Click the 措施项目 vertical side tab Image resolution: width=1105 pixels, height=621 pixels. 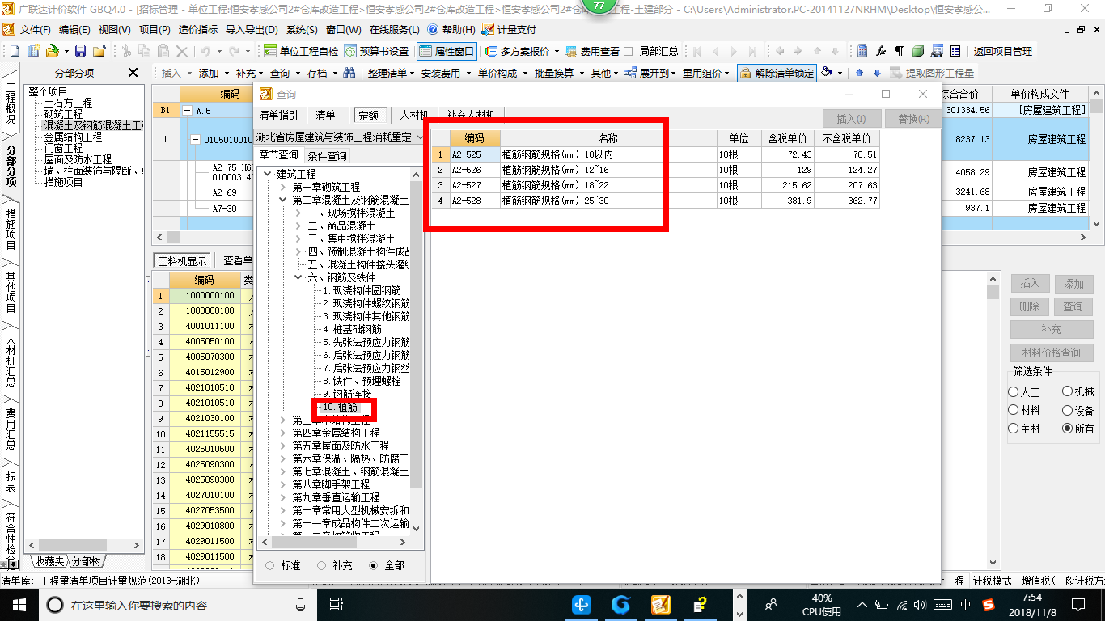[11, 230]
